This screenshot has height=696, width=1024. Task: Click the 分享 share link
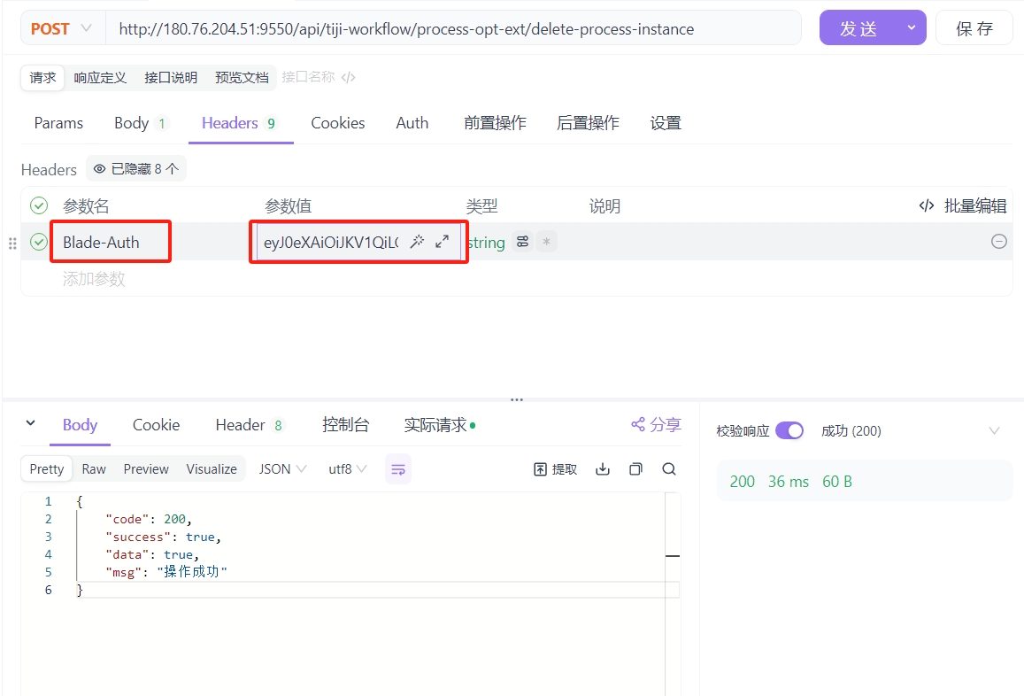tap(657, 425)
